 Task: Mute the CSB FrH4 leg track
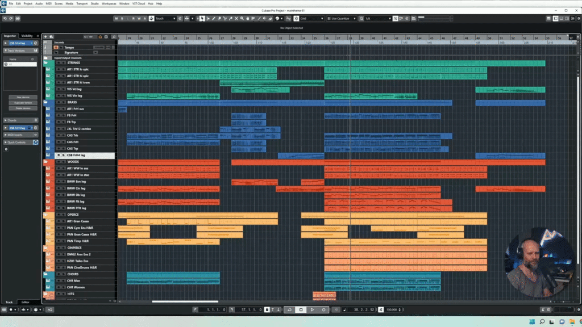59,156
